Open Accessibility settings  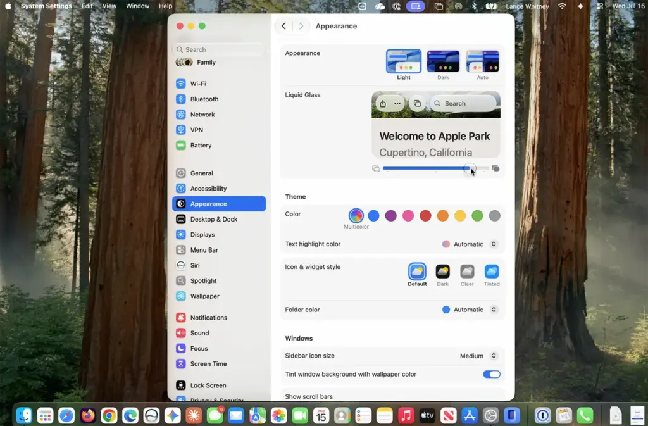[x=219, y=189]
